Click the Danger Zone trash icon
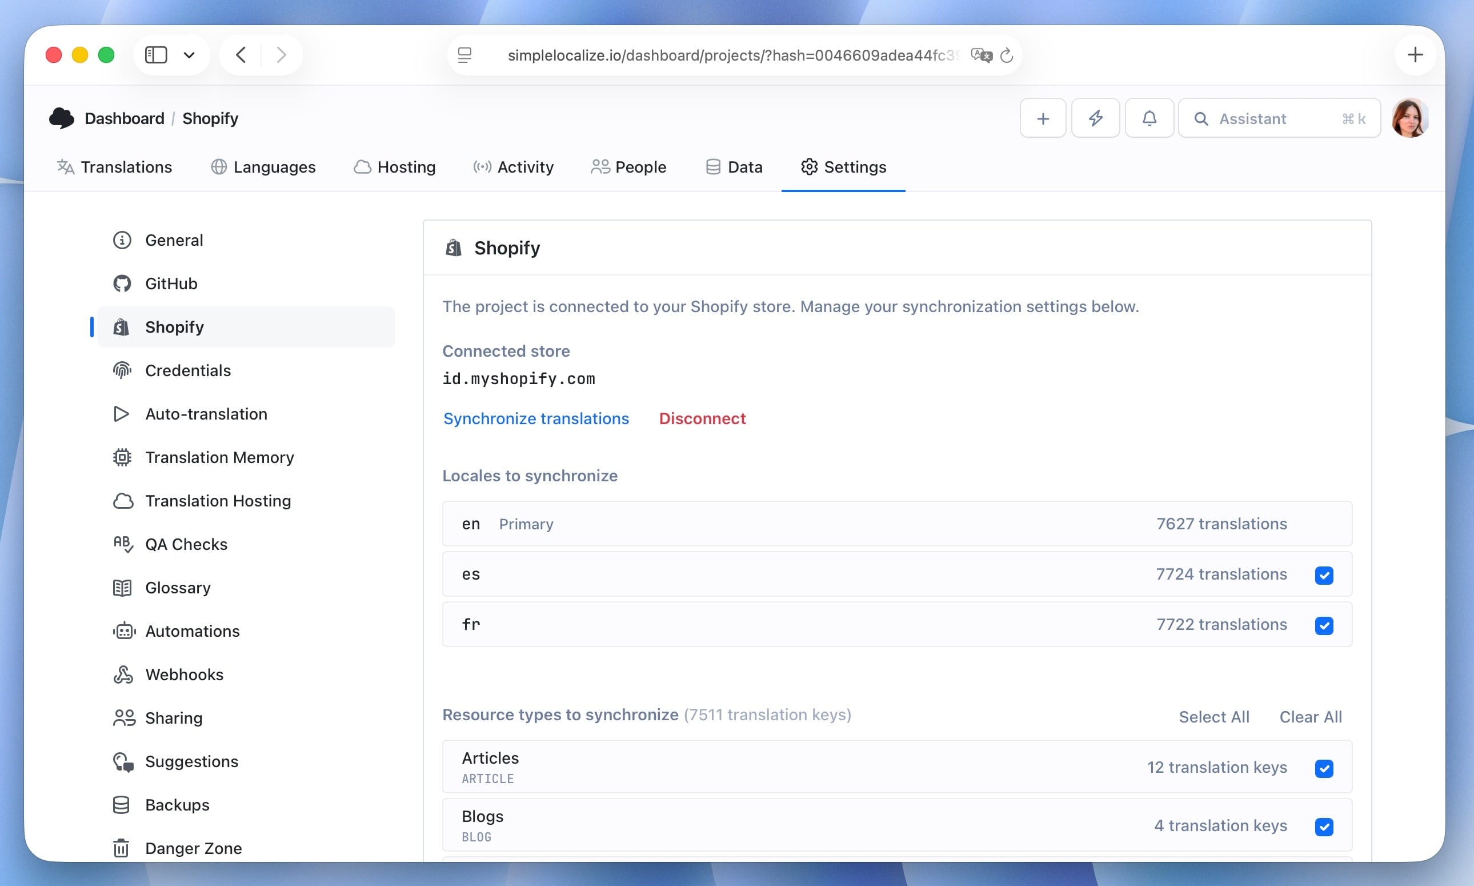The image size is (1474, 886). 122,848
